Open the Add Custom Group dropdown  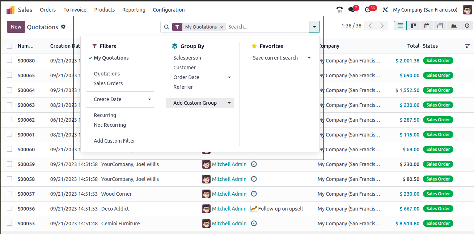click(229, 103)
